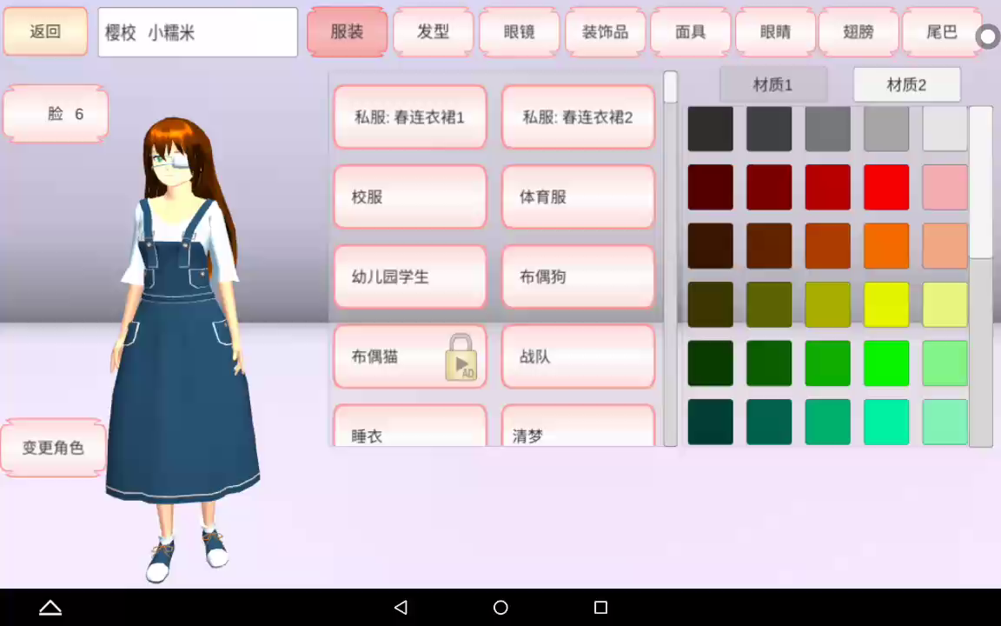Switch to the 发型 hairstyle tab
The height and width of the screenshot is (626, 1001).
click(x=433, y=32)
